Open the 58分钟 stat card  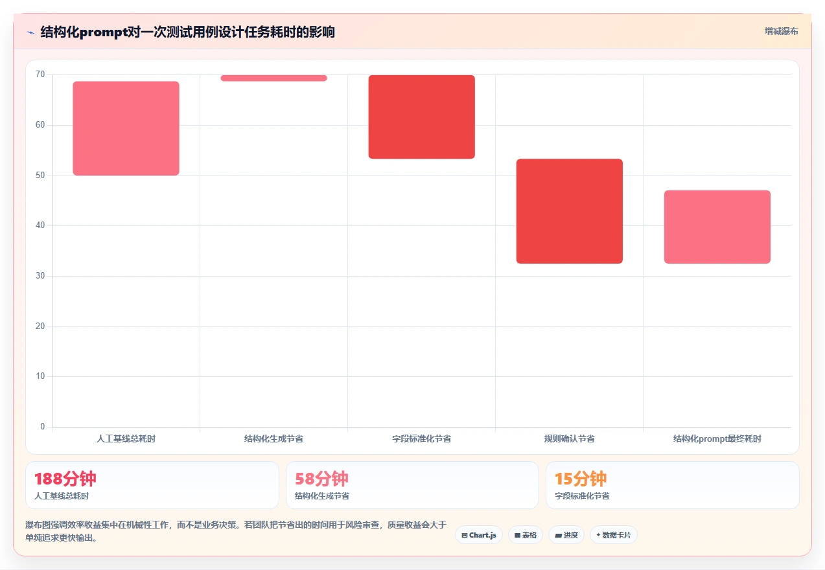(x=412, y=485)
